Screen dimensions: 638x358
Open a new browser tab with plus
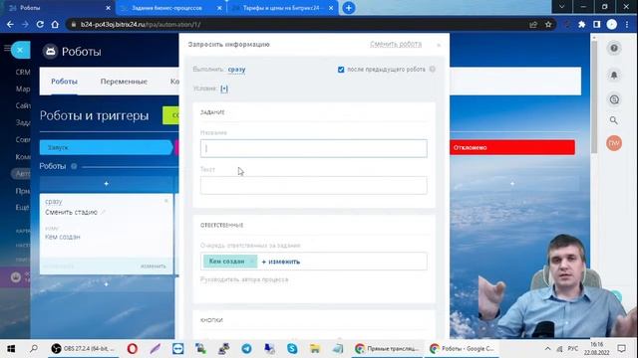[x=349, y=8]
